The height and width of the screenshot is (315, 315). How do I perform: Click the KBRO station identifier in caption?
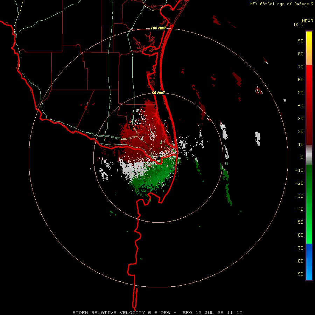[186, 313]
